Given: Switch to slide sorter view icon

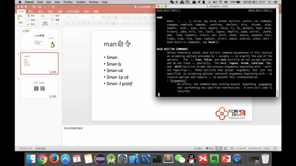Looking at the screenshot, I should click(226, 148).
